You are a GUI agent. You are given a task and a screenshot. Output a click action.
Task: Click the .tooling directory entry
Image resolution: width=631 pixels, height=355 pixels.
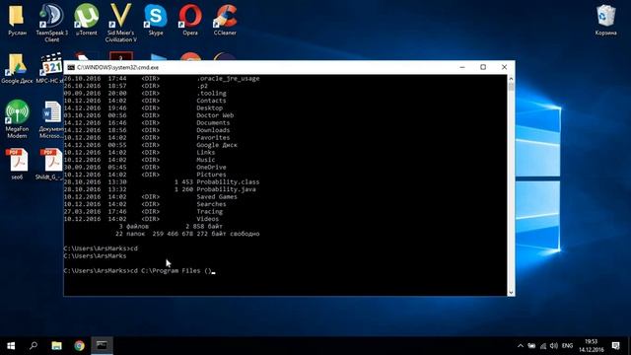click(x=212, y=93)
